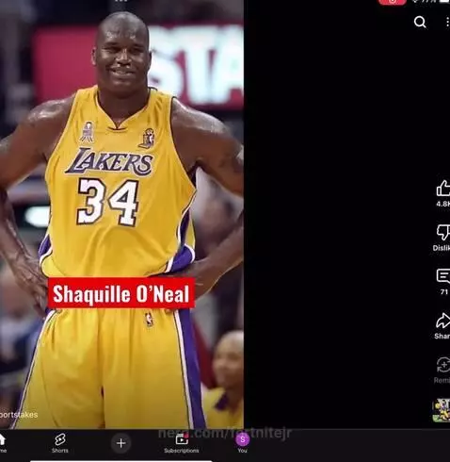Go to the Home tab
Image resolution: width=450 pixels, height=462 pixels.
click(x=3, y=443)
